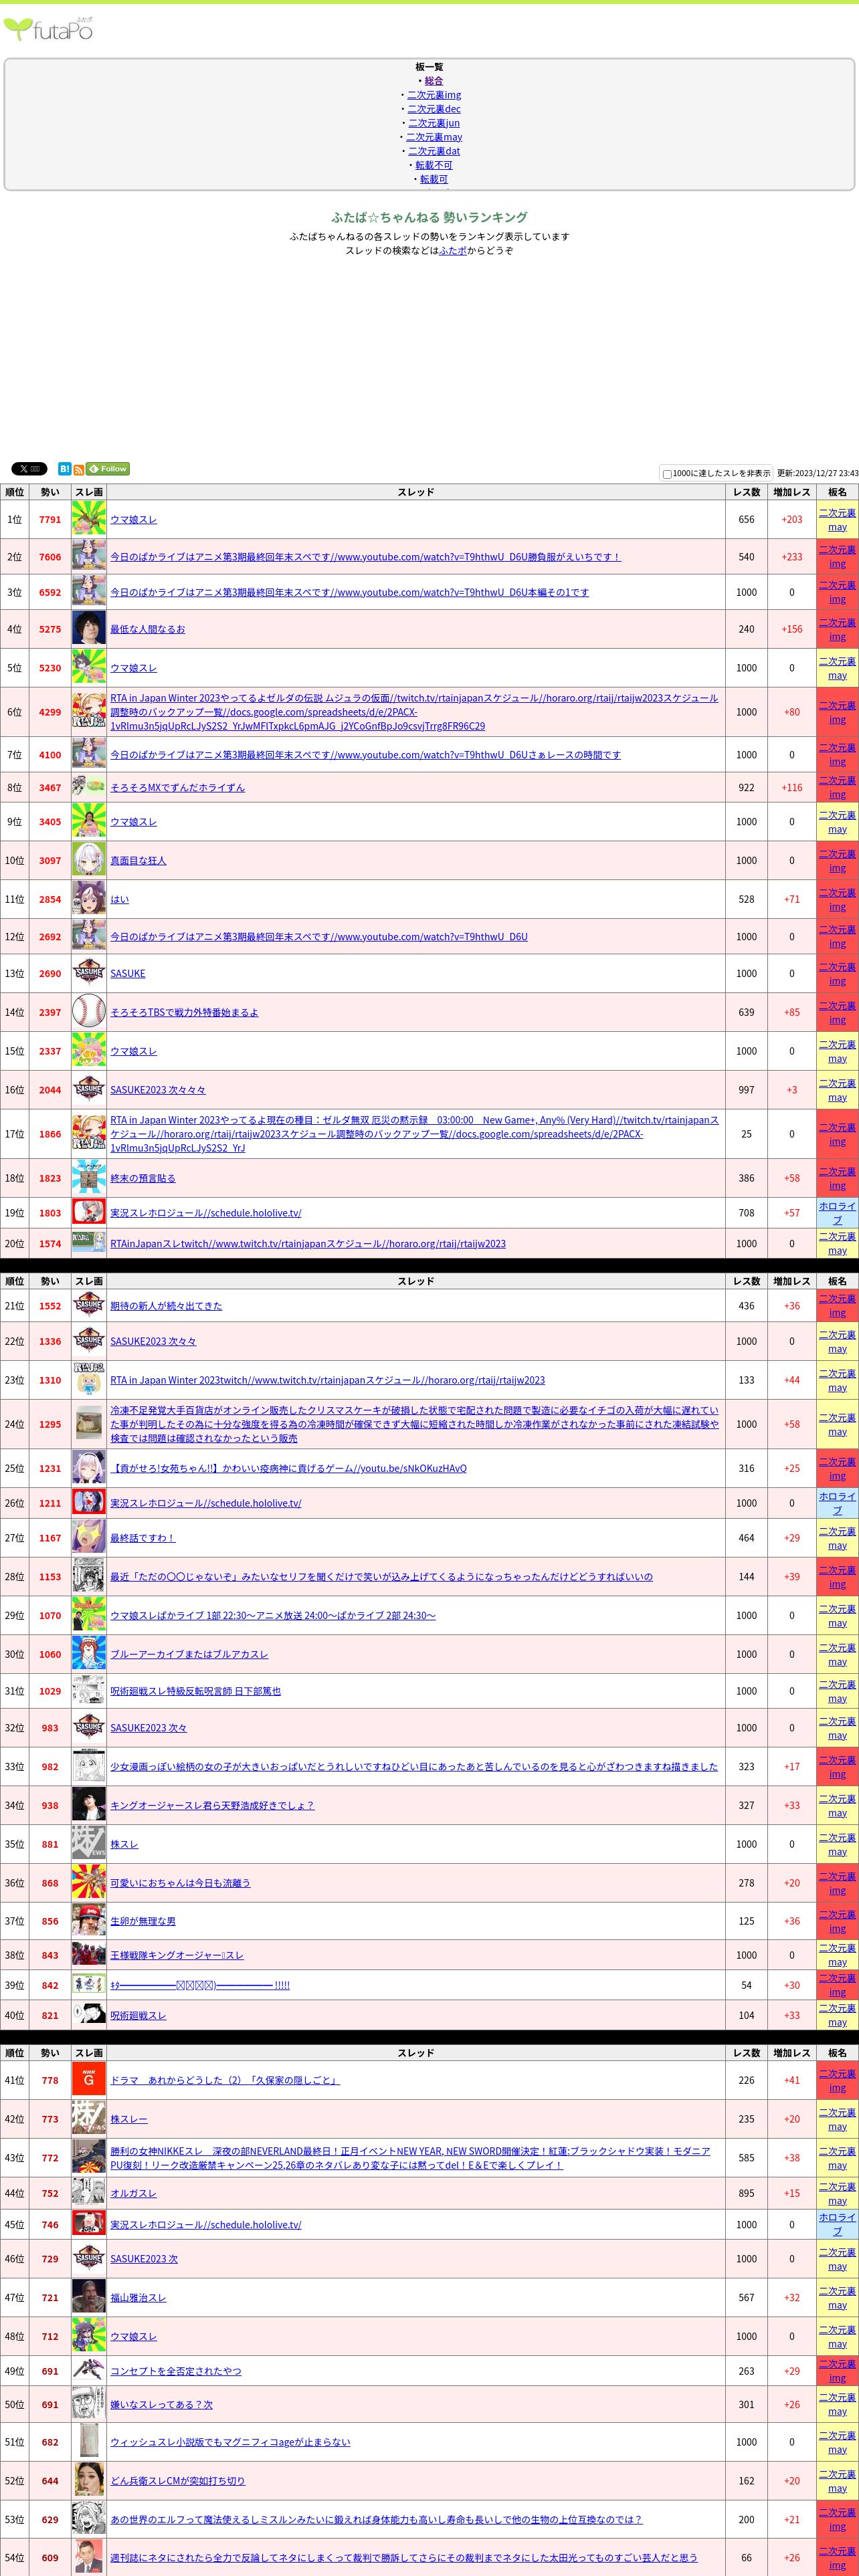Click the X post share button
Viewport: 859px width, 2576px height.
pyautogui.click(x=29, y=469)
